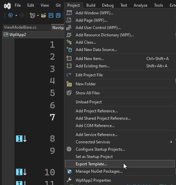Open the WpfApp2 project selector combo box
This screenshot has height=185, width=176.
click(x=33, y=35)
